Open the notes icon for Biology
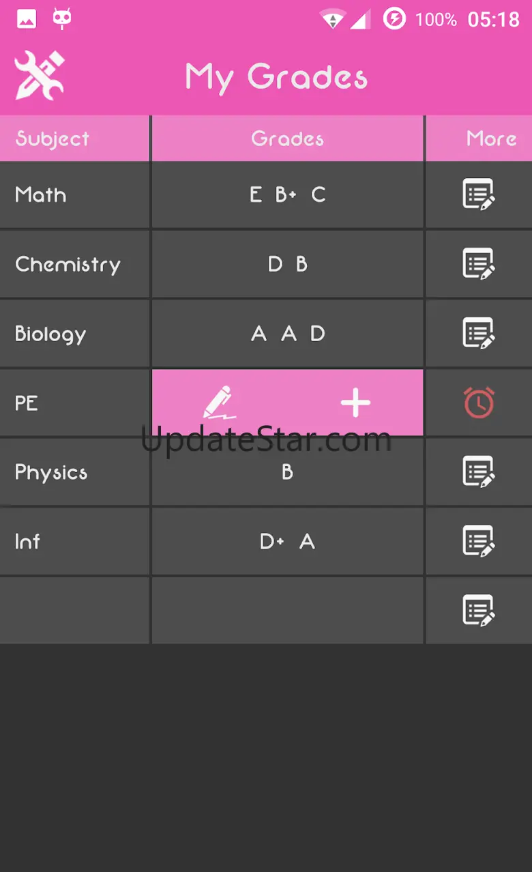532x872 pixels. (x=478, y=334)
